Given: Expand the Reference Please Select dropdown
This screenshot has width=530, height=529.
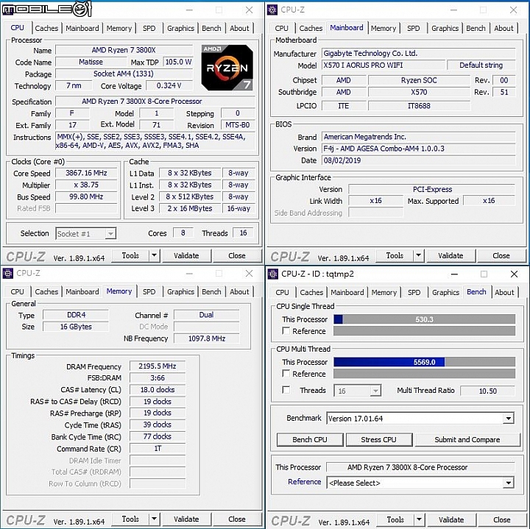Looking at the screenshot, I should point(509,483).
